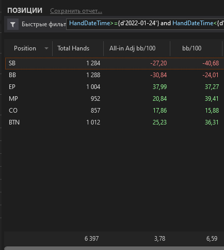Click the 'Сохранить отчет...' link

pos(76,11)
